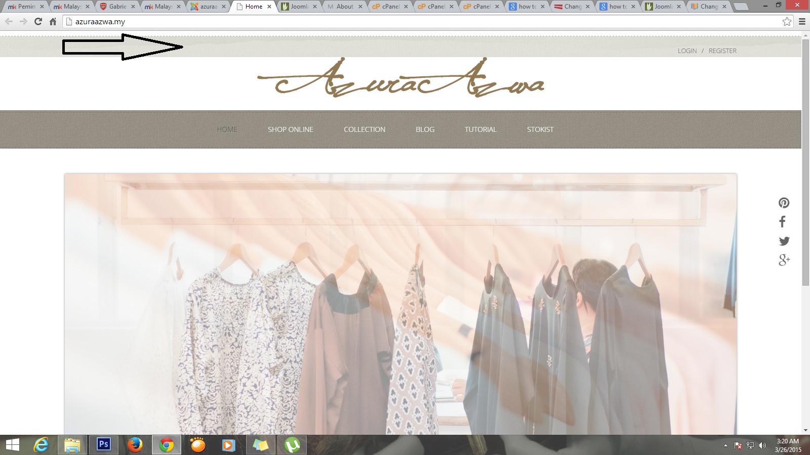Close the Pemin browser tab

[x=42, y=7]
